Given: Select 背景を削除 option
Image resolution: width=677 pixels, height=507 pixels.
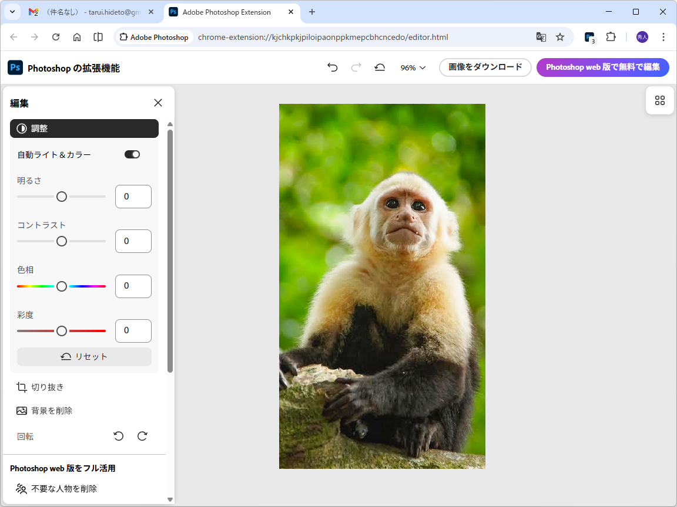Looking at the screenshot, I should [45, 411].
